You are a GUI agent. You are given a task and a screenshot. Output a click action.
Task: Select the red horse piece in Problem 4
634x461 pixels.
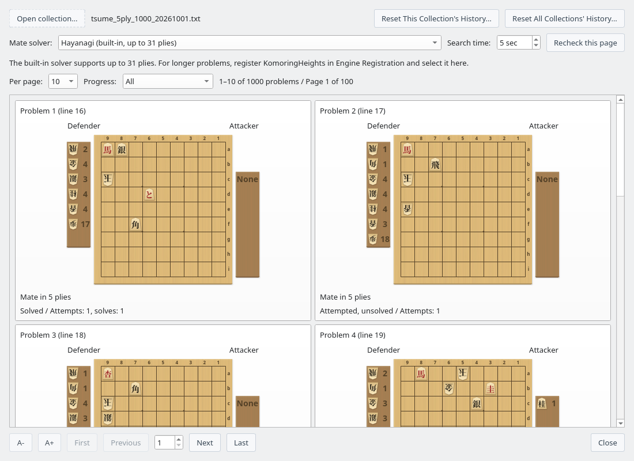click(421, 373)
